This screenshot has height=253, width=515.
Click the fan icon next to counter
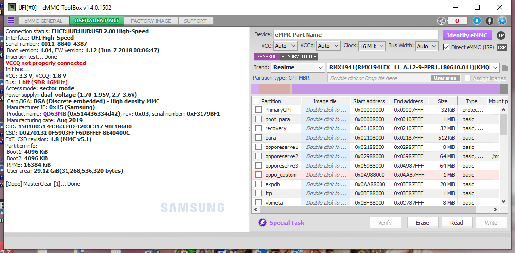442,21
